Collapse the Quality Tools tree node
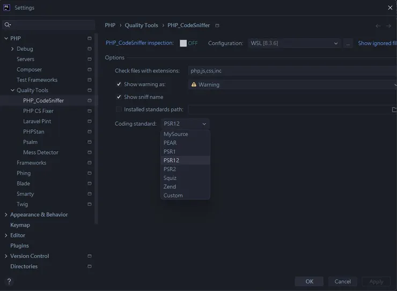The image size is (397, 291). [x=12, y=90]
